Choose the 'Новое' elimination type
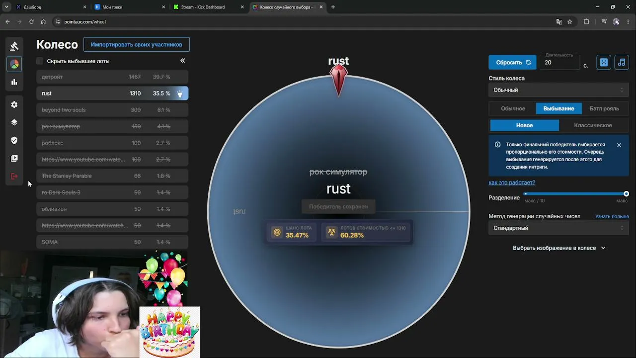Screen dimensions: 636x358 (x=524, y=125)
